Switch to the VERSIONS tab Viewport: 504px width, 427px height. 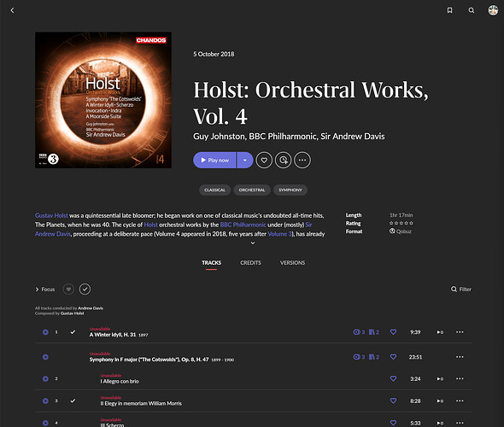click(292, 263)
